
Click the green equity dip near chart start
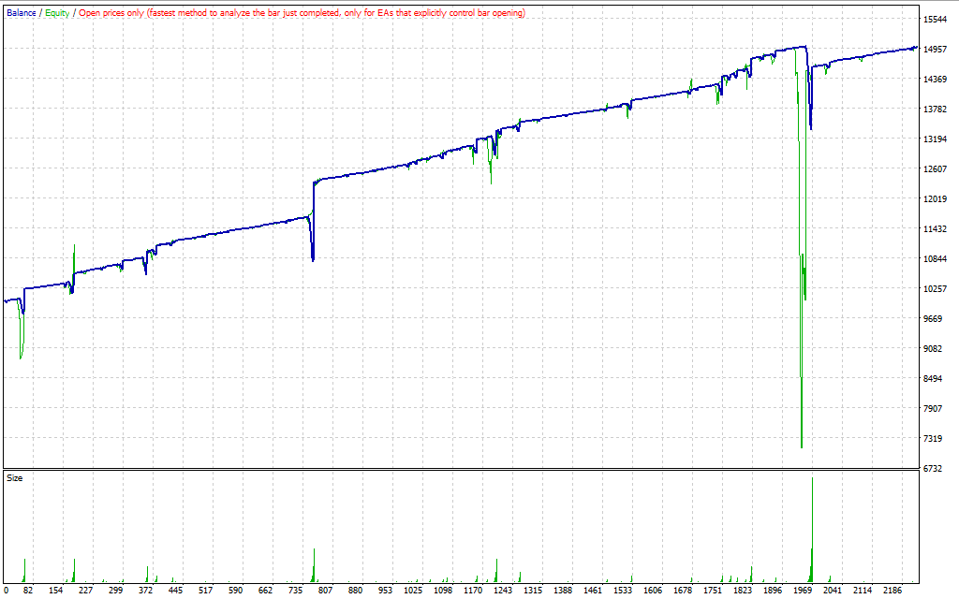(22, 356)
